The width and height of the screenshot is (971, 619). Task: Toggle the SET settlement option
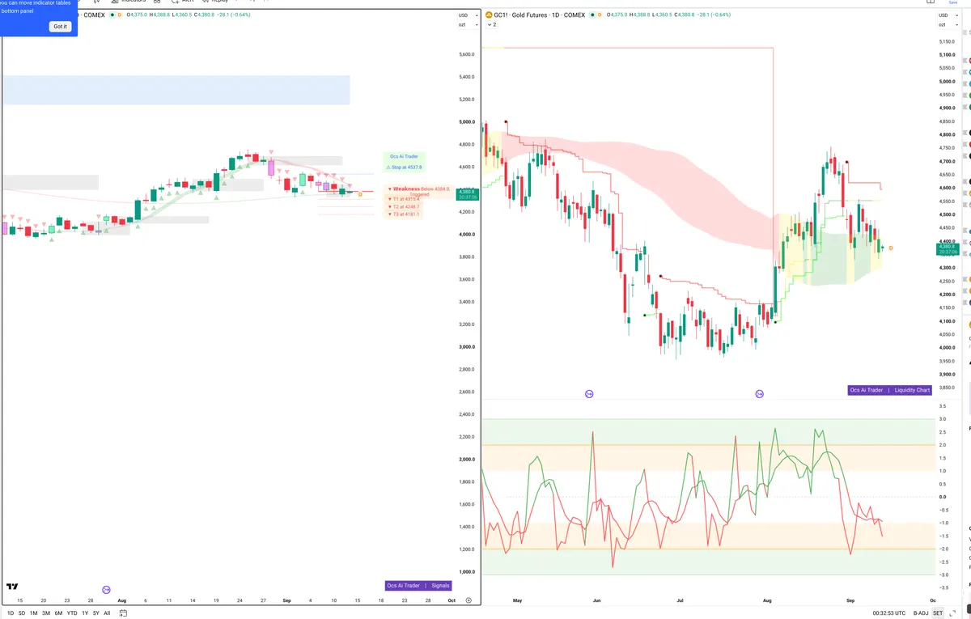point(938,613)
